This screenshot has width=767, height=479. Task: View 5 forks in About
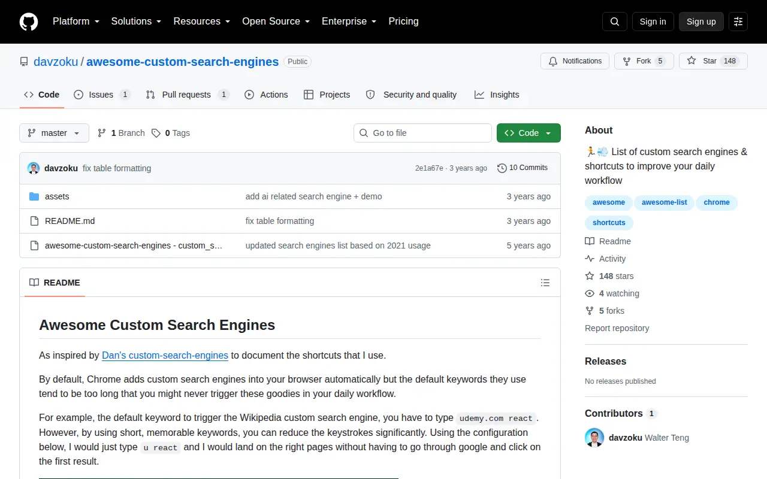pyautogui.click(x=605, y=311)
